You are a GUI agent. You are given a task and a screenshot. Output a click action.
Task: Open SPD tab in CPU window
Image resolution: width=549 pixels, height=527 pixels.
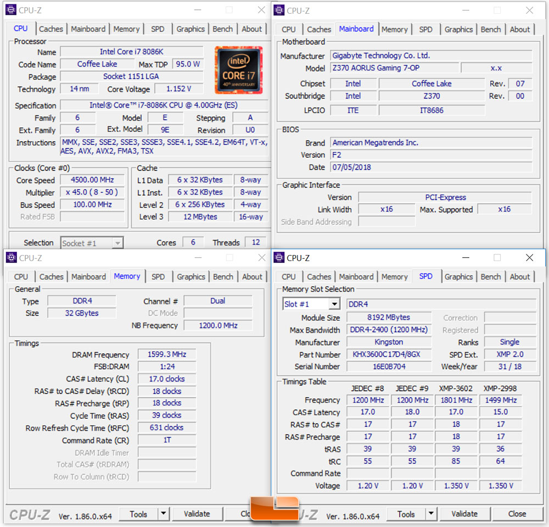point(158,29)
